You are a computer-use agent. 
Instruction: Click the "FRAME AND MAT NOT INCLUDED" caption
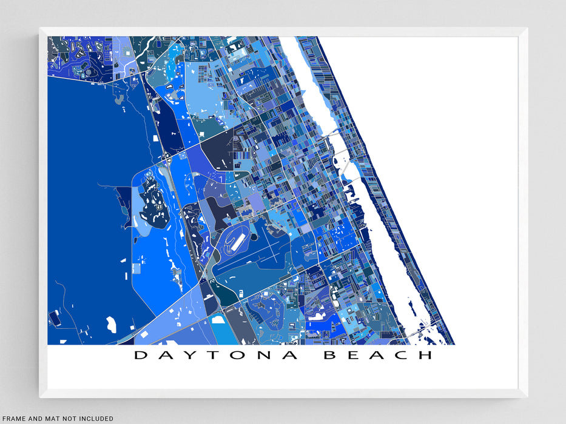[57, 419]
